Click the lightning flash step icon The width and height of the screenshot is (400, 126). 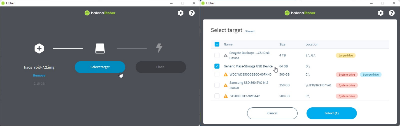[159, 48]
